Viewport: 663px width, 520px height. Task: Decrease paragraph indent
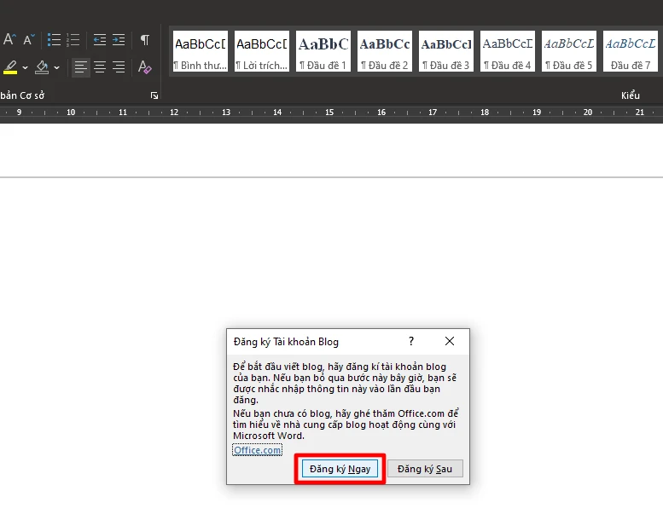coord(100,40)
